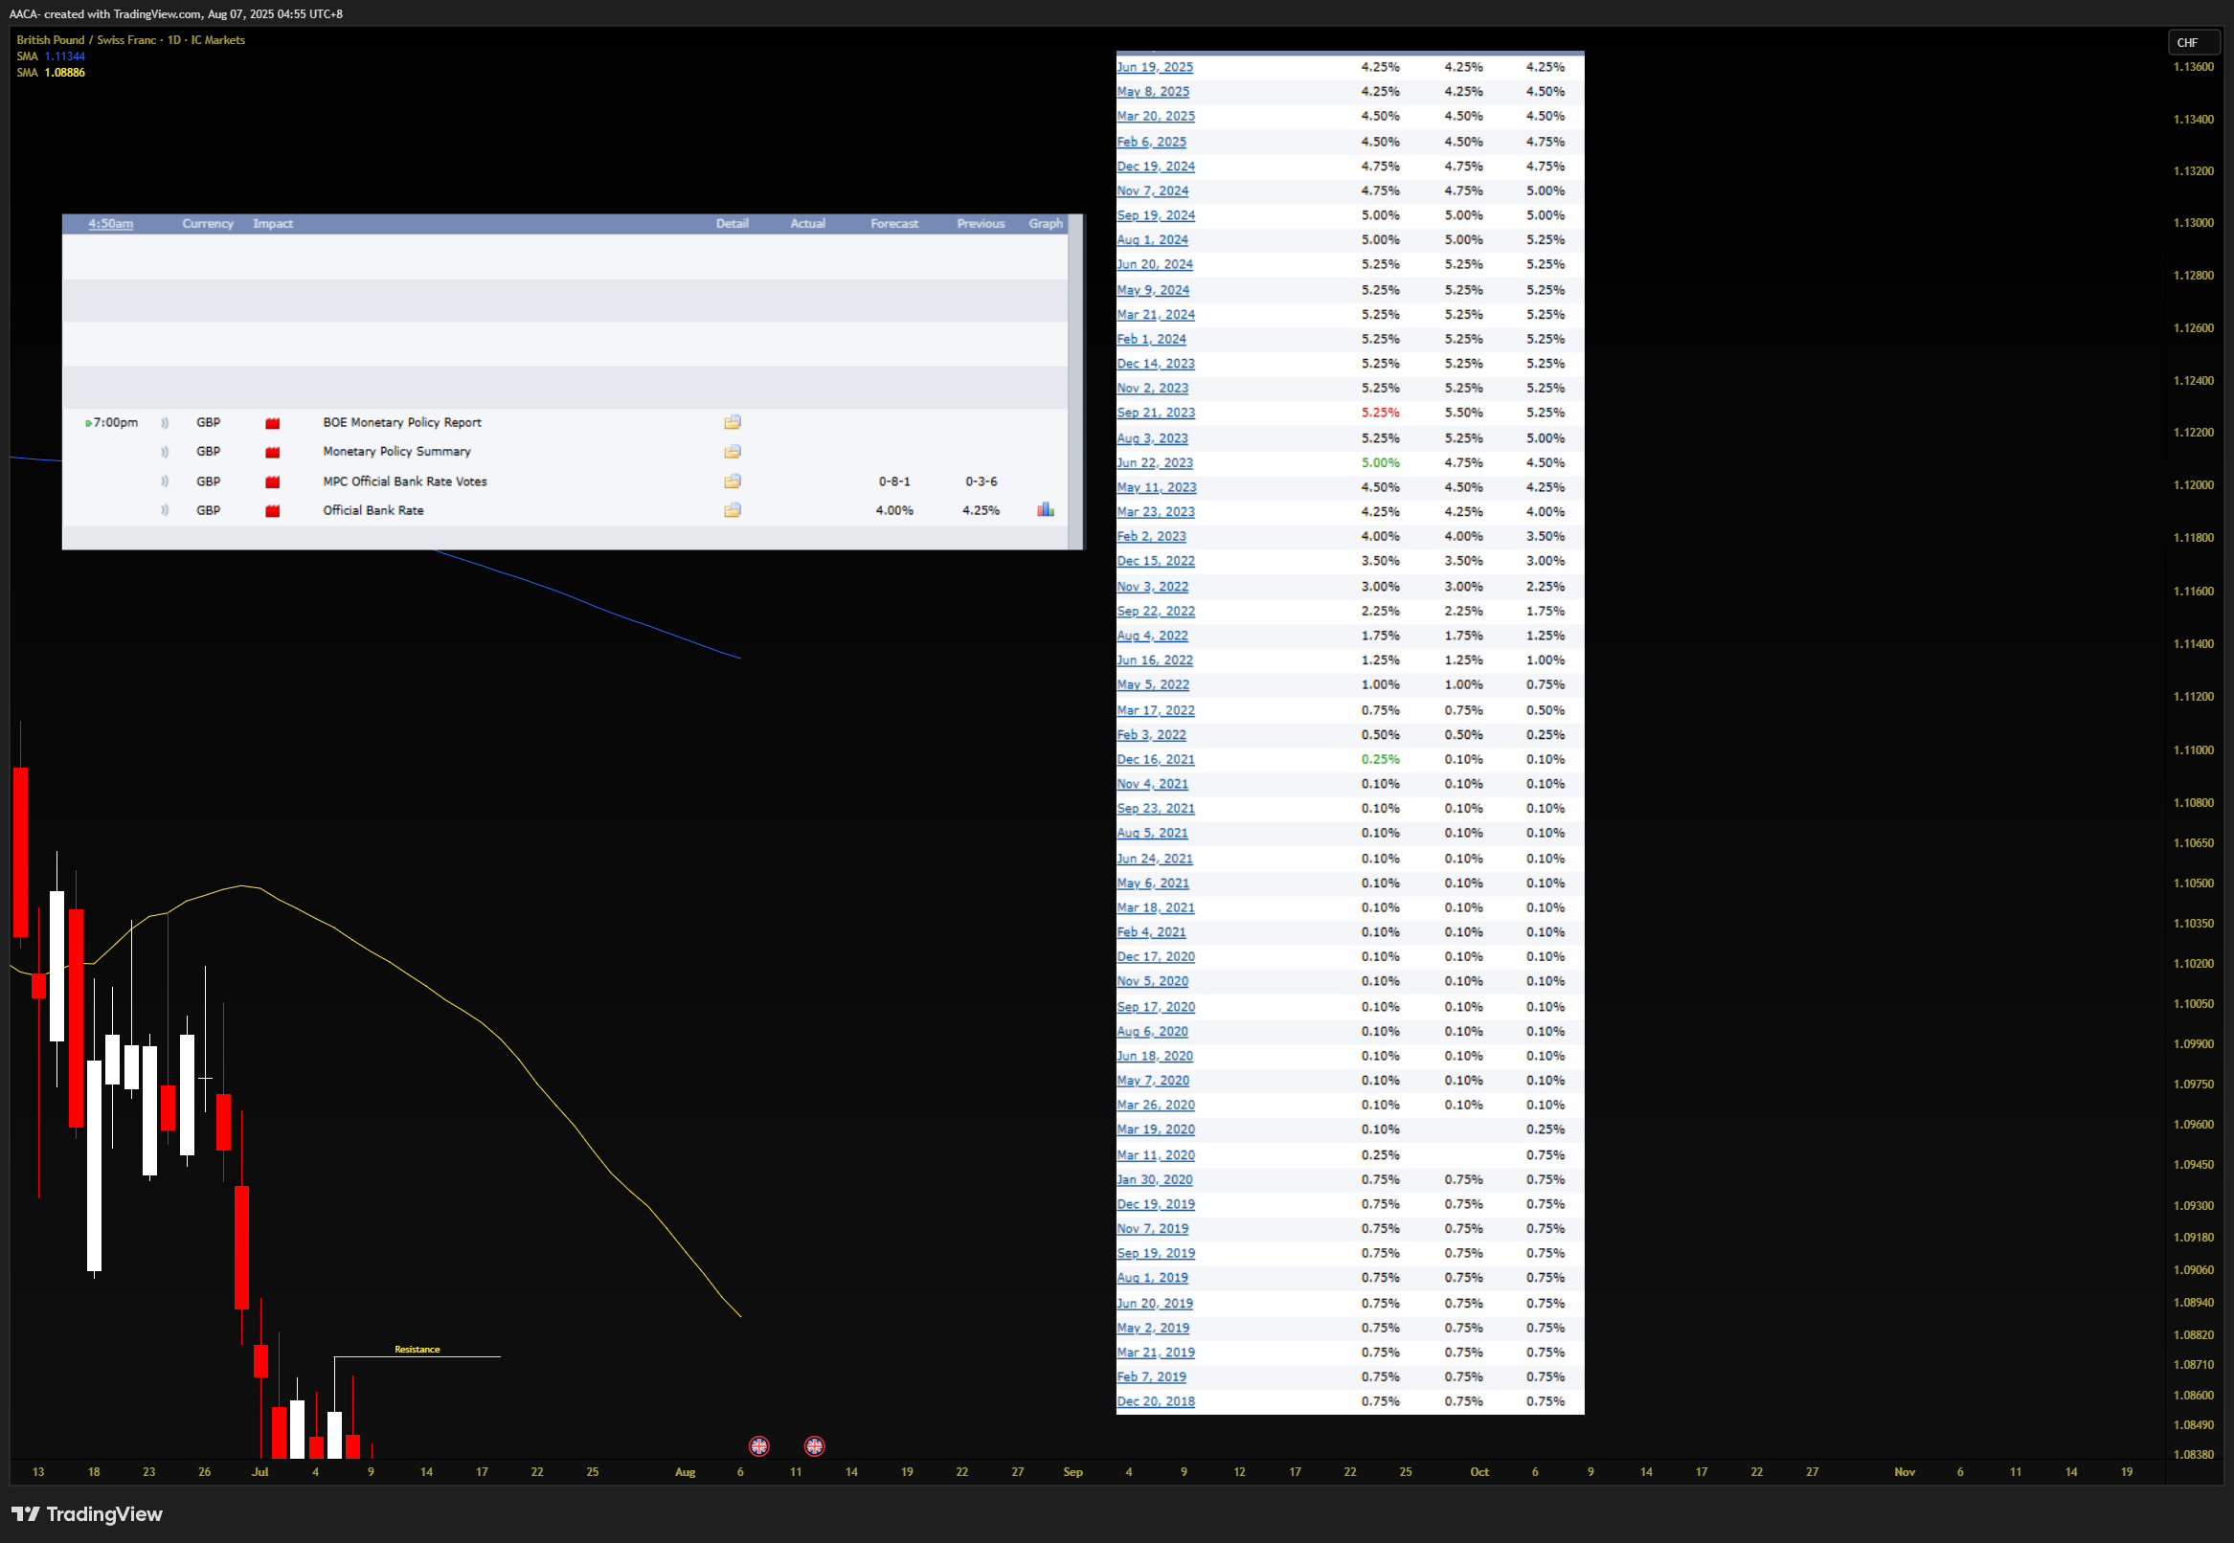This screenshot has height=1543, width=2234.
Task: Click the green 5.00% actual value for Jun 22, 2023
Action: [1380, 463]
